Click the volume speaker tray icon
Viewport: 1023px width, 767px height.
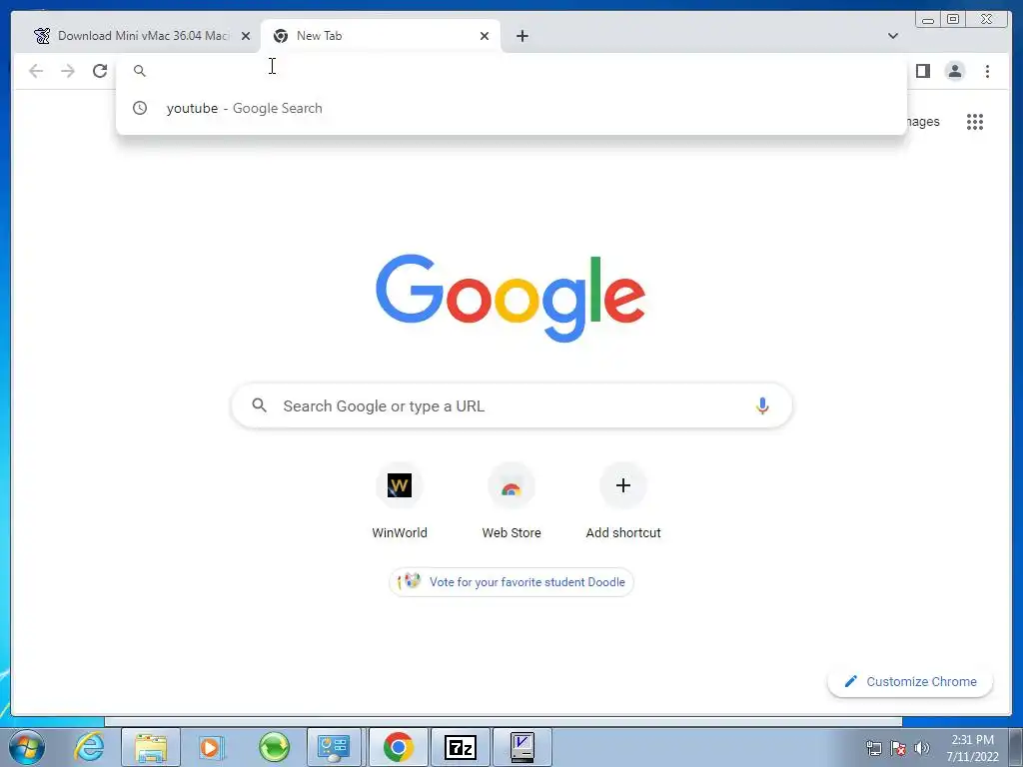922,748
